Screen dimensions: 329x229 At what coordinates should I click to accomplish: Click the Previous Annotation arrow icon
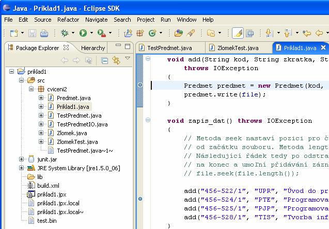(288, 33)
